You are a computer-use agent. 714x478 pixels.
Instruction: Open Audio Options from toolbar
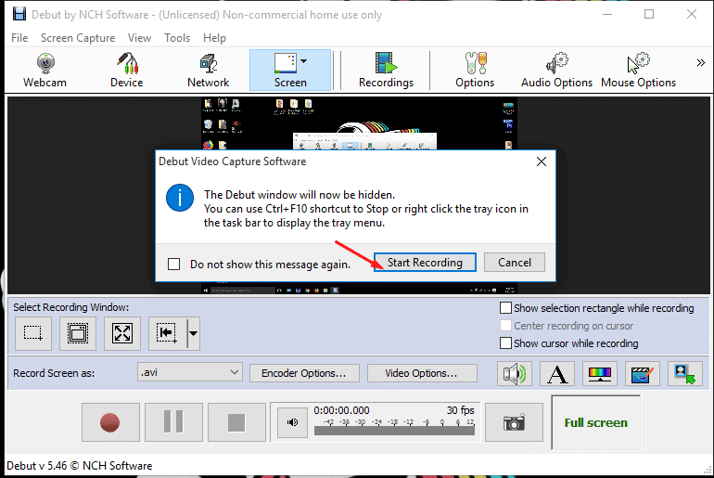pyautogui.click(x=556, y=70)
